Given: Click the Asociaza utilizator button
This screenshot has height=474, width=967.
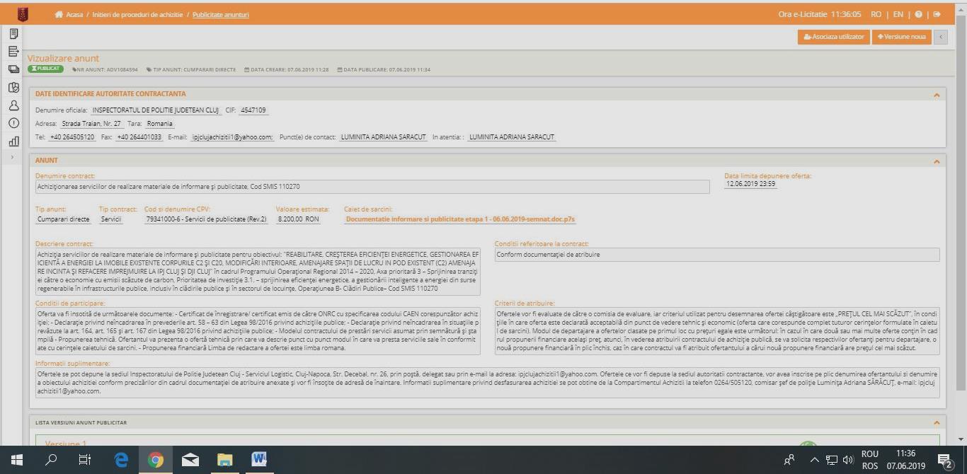Looking at the screenshot, I should pos(833,37).
